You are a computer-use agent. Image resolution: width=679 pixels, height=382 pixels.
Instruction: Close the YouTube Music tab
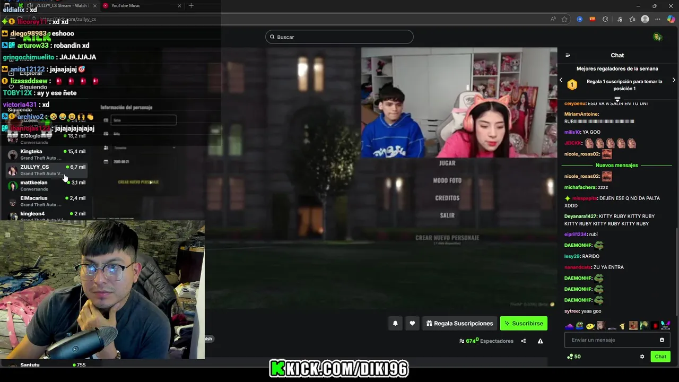click(179, 5)
